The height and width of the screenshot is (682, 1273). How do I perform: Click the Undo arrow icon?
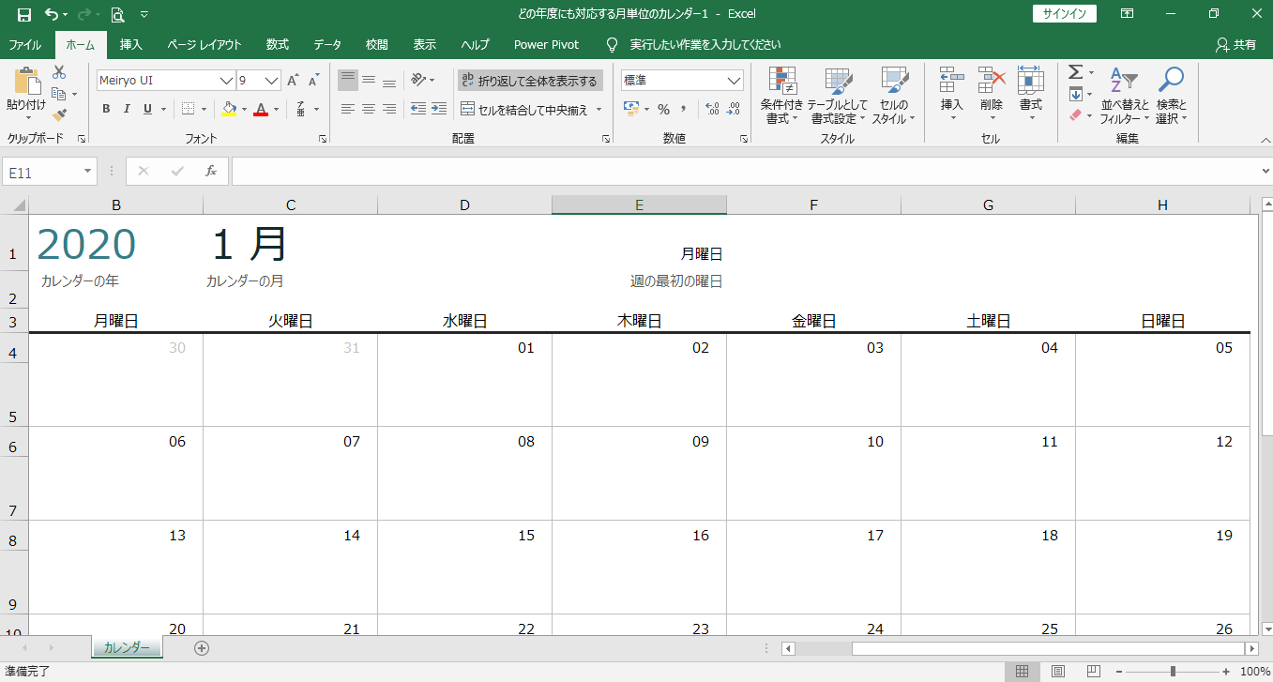click(51, 14)
